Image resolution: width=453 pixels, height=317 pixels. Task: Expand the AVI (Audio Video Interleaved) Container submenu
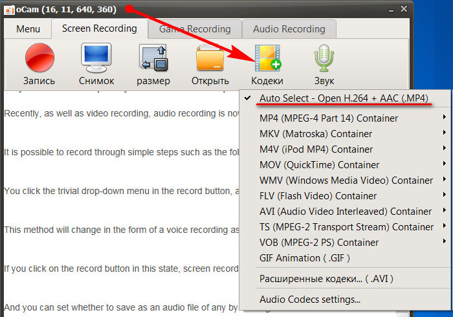tap(345, 212)
